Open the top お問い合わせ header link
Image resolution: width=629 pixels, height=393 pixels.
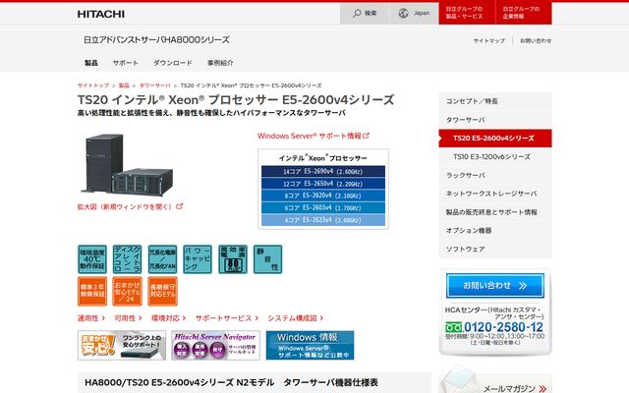click(x=536, y=41)
